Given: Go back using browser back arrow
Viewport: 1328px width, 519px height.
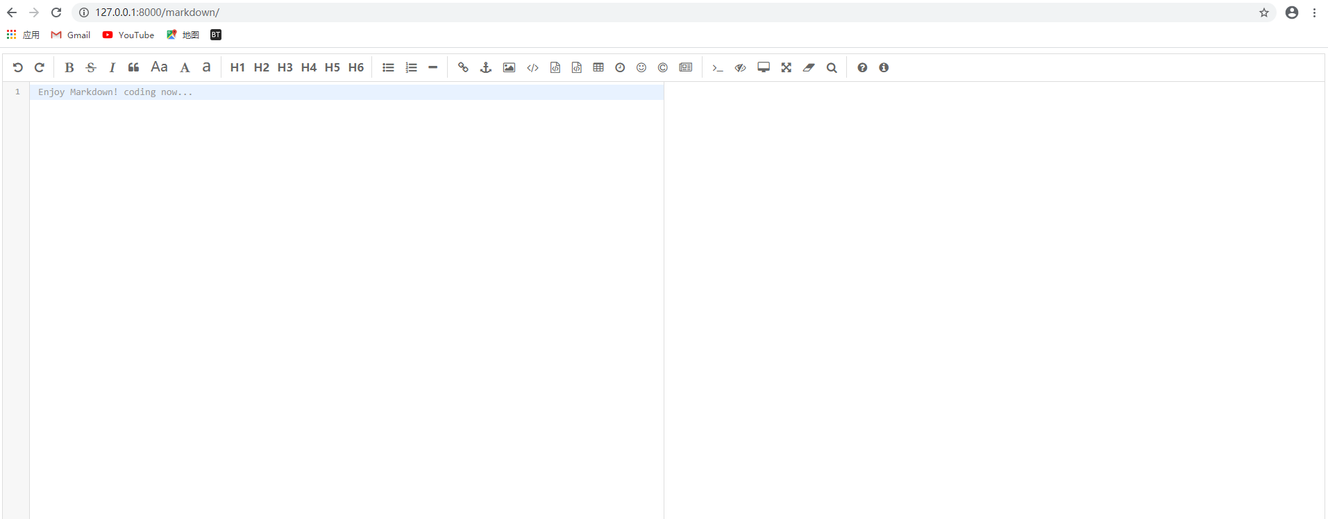Looking at the screenshot, I should point(12,12).
